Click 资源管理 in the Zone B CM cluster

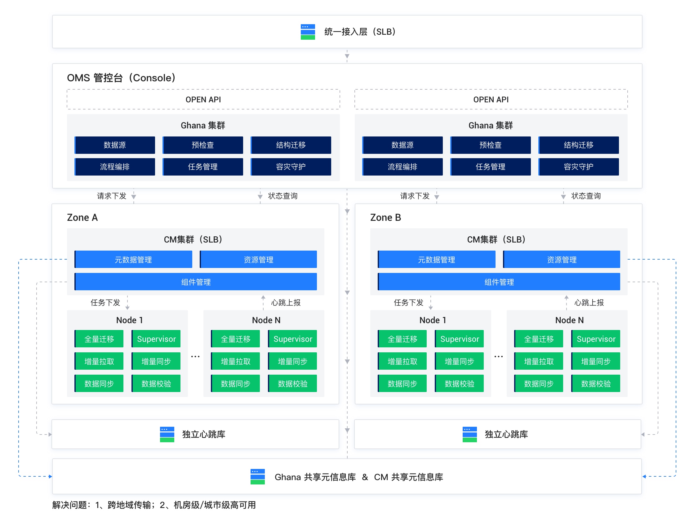pyautogui.click(x=561, y=259)
